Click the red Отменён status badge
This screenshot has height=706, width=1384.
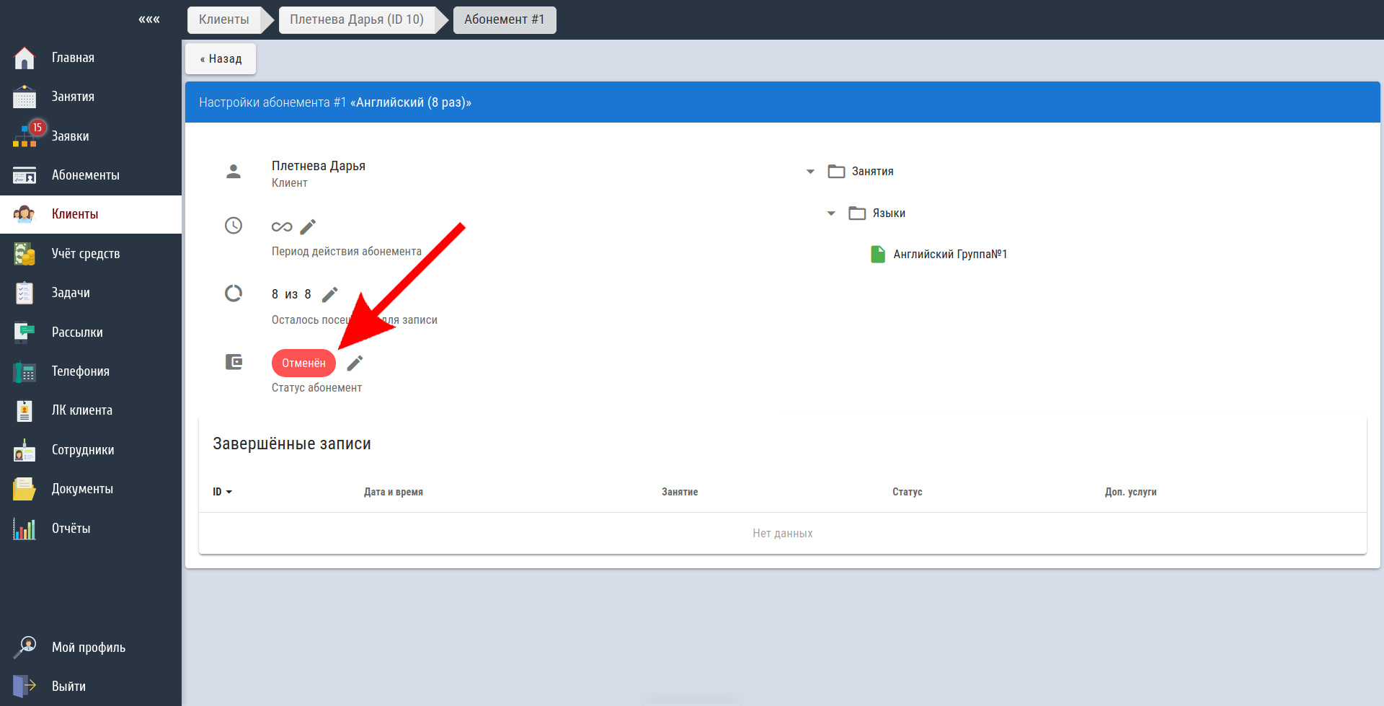[x=303, y=363]
